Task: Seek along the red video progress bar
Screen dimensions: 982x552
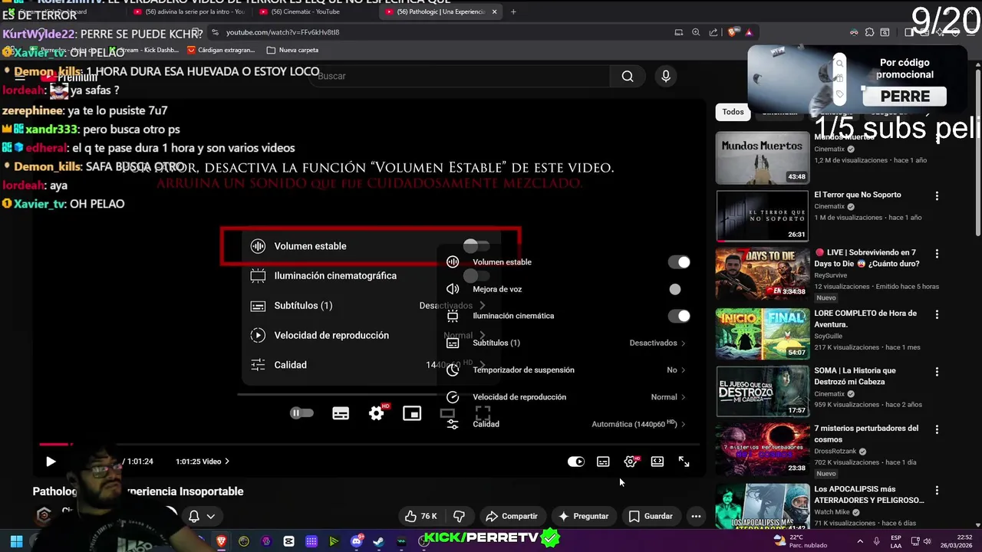Action: click(370, 444)
